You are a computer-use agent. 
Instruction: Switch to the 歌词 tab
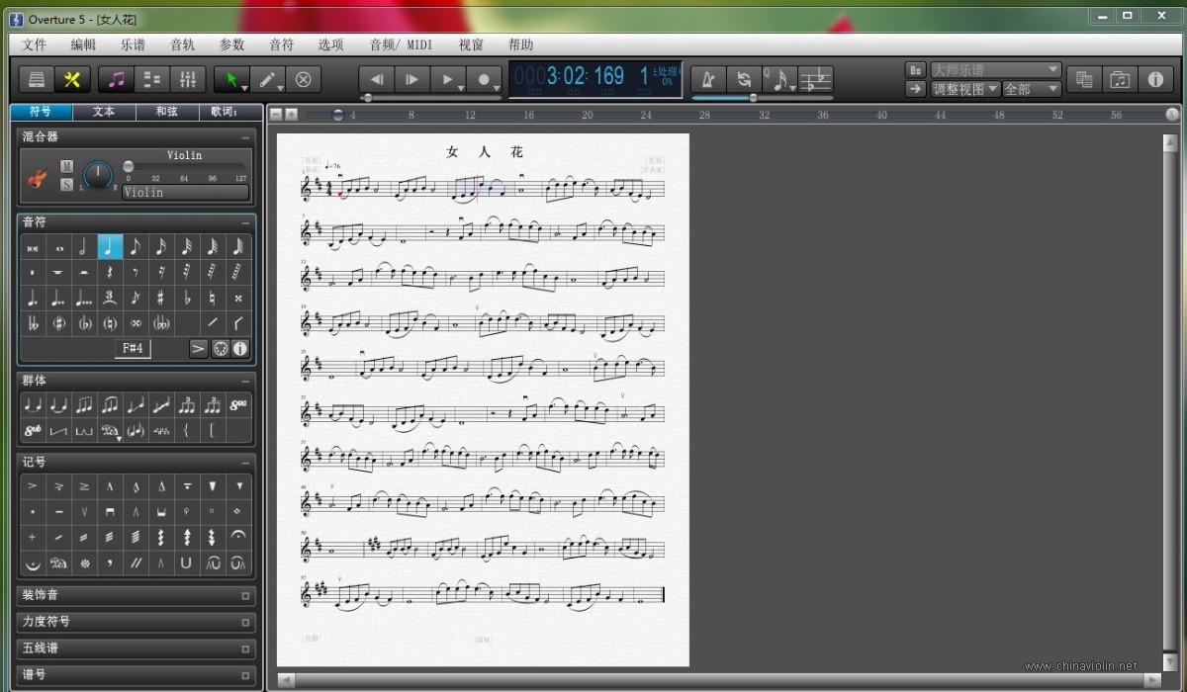click(228, 112)
